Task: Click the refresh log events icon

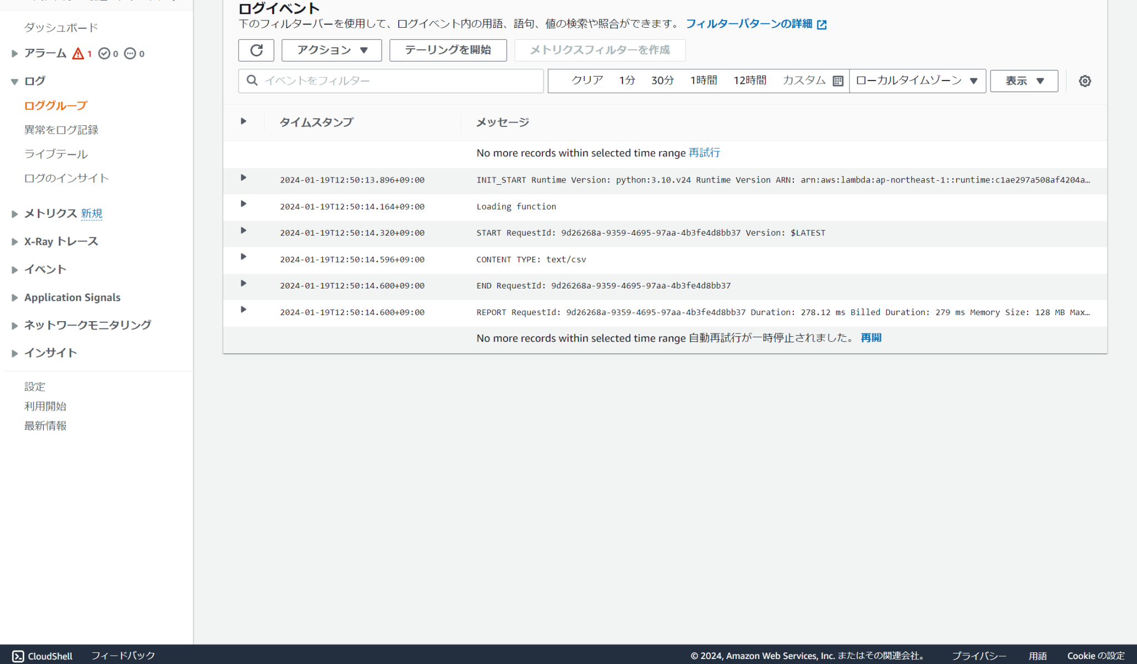Action: [x=256, y=50]
